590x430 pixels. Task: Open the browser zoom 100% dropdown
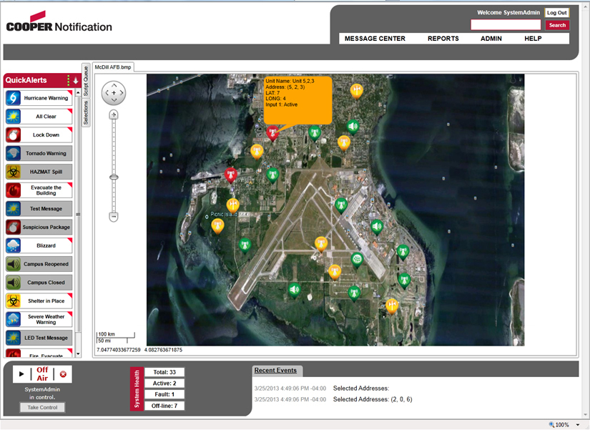577,425
